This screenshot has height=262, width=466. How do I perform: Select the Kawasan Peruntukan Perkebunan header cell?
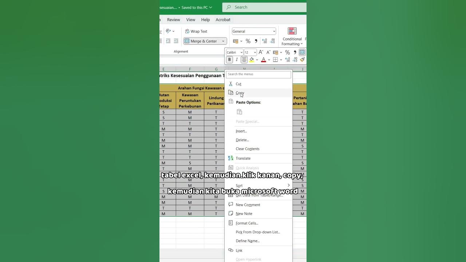point(190,100)
